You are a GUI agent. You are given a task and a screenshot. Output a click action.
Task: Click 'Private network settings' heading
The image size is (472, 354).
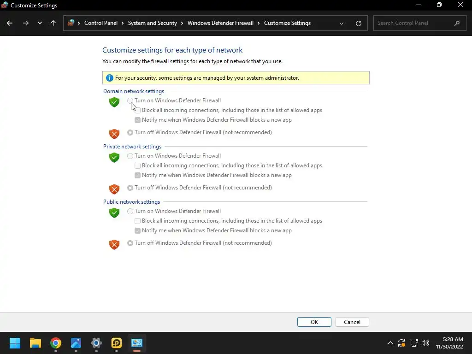pyautogui.click(x=132, y=147)
